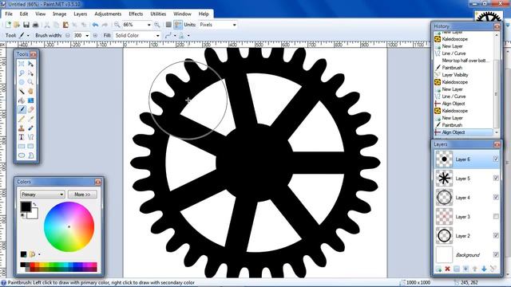This screenshot has height=287, width=511.
Task: Pick a hue on the color wheel
Action: pyautogui.click(x=69, y=226)
